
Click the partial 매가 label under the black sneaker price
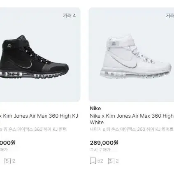click(4, 150)
